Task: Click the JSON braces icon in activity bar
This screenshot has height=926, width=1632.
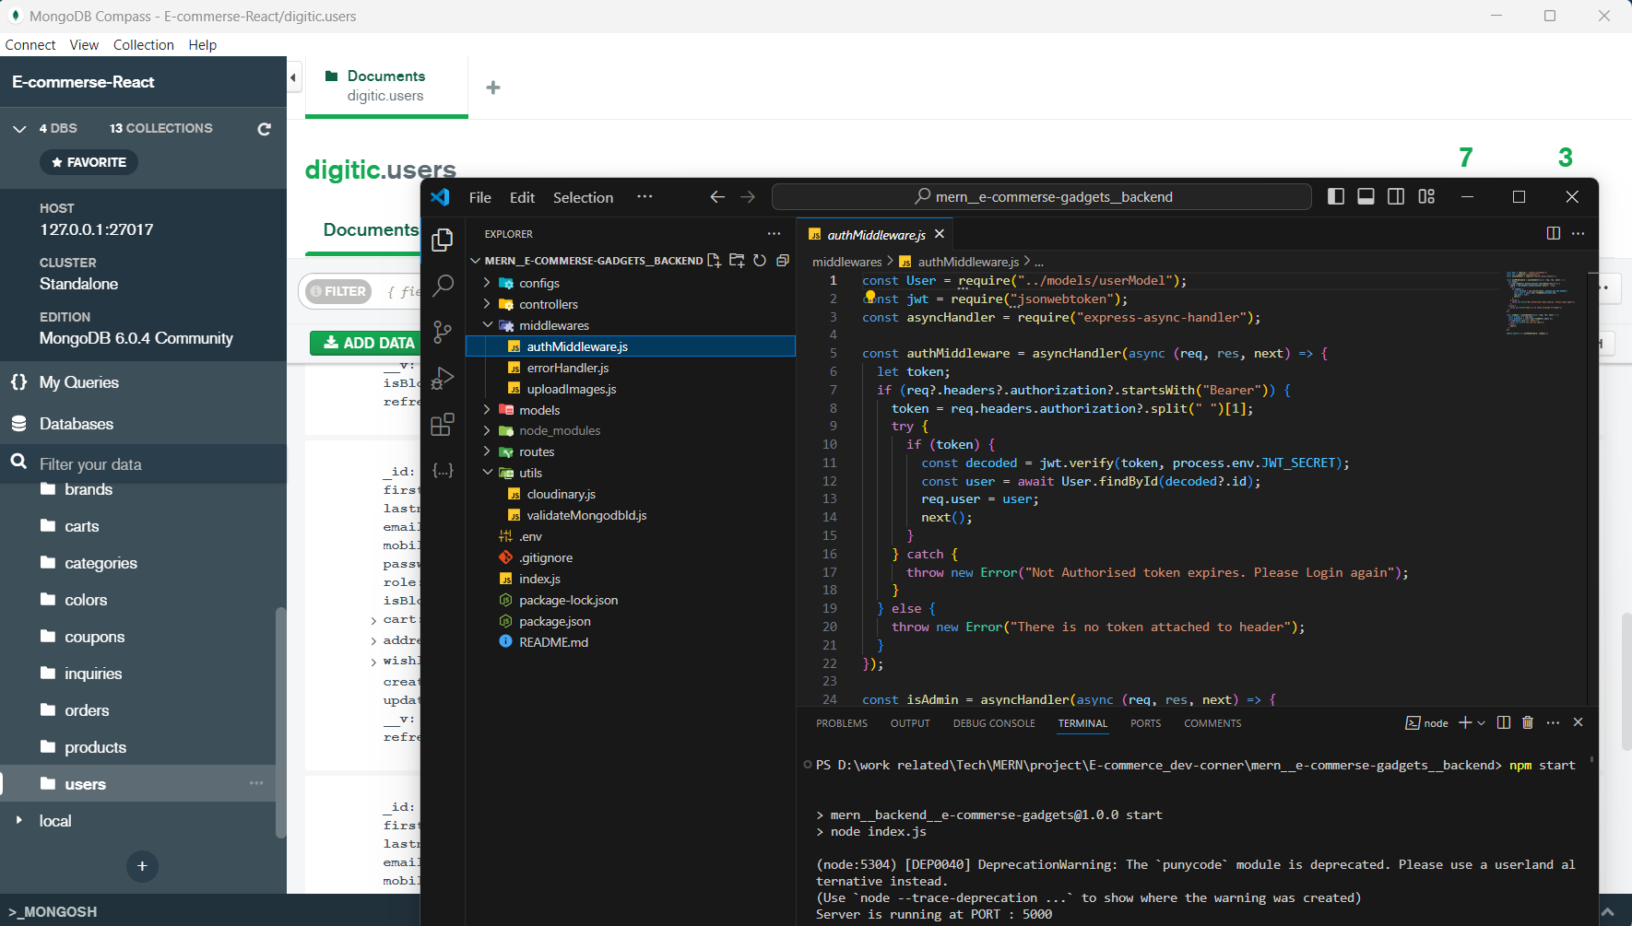Action: (x=443, y=470)
